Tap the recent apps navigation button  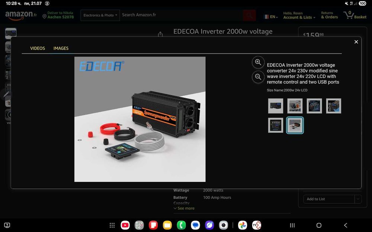292,225
